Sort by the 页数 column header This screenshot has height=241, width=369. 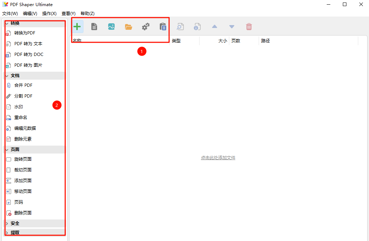[x=244, y=41]
